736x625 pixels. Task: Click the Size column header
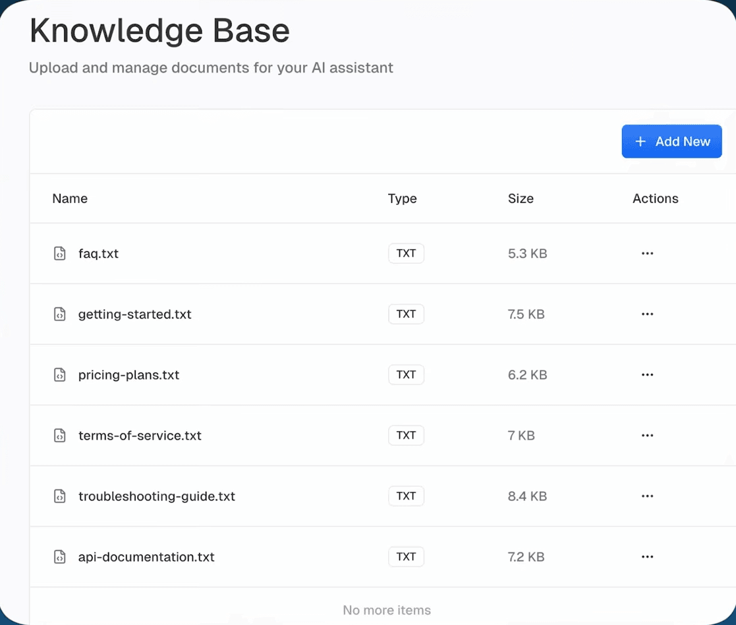click(x=521, y=198)
